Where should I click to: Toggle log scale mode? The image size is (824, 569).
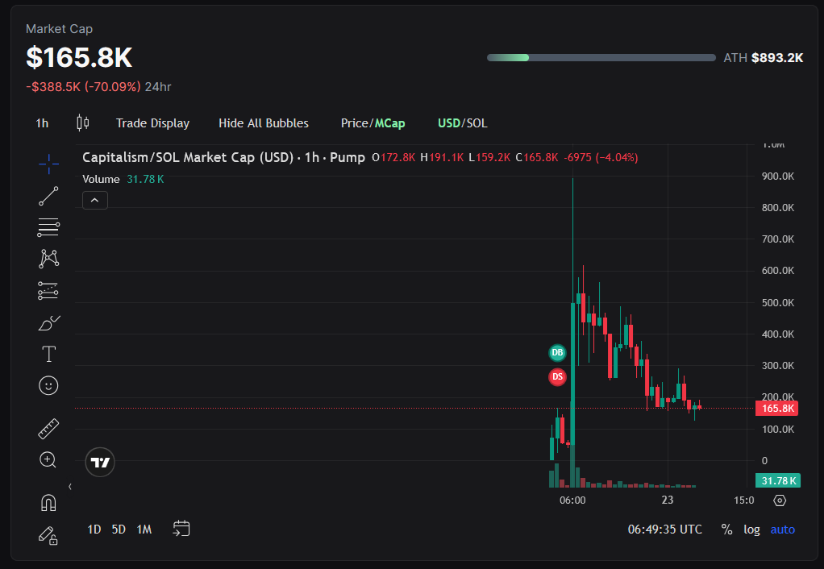751,530
